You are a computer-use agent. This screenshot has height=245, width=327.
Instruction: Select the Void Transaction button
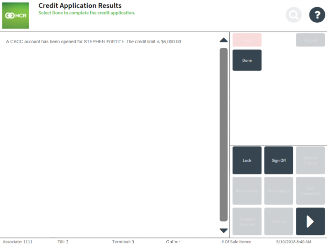tap(310, 191)
